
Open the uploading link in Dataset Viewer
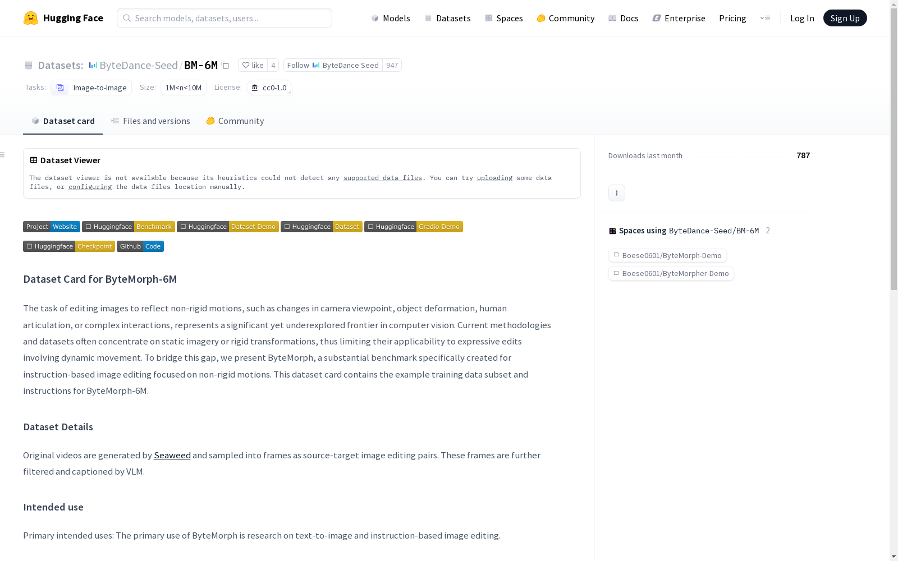pos(494,178)
